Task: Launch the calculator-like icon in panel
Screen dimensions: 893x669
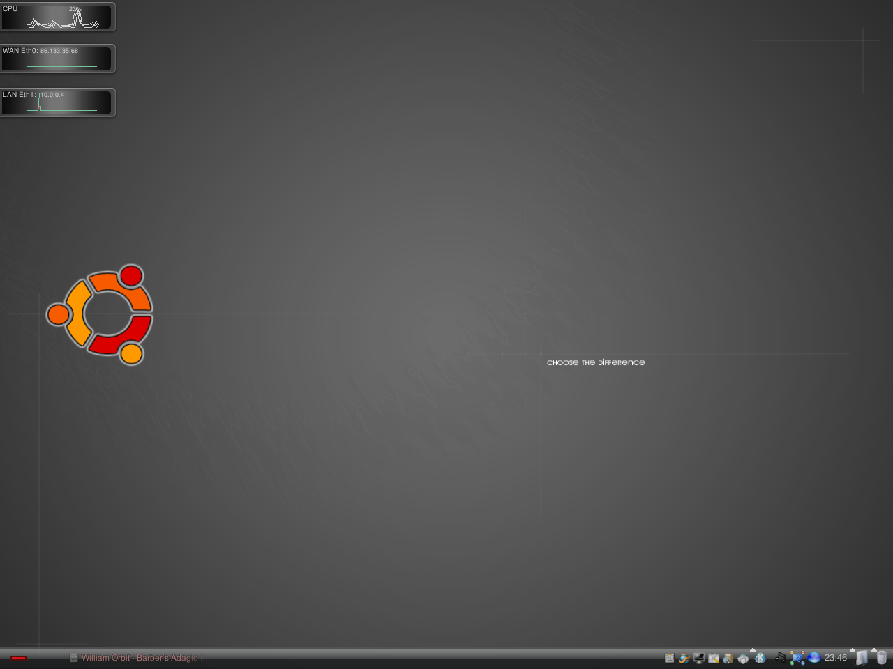Action: (x=670, y=658)
